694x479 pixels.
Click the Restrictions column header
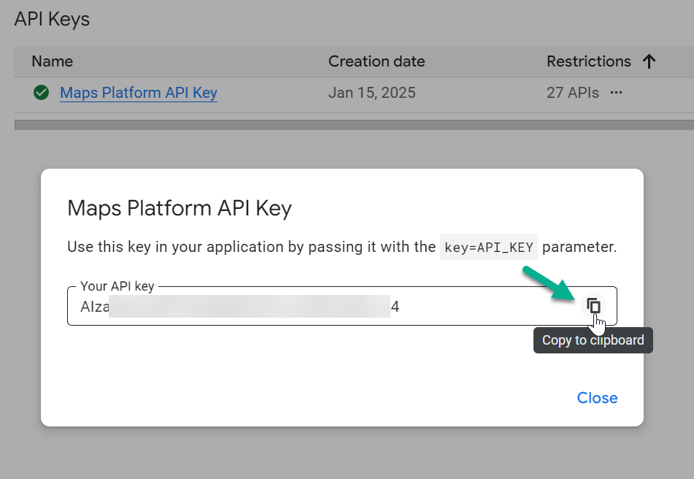pos(589,61)
